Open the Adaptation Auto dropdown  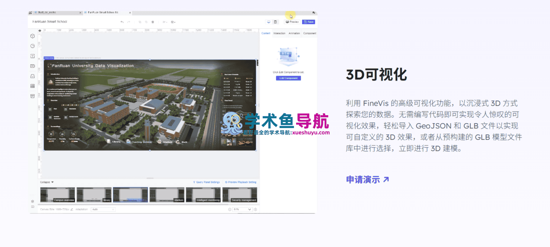click(103, 209)
